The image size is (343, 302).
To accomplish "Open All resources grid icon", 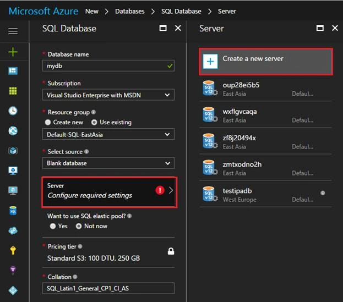I will pos(13,91).
